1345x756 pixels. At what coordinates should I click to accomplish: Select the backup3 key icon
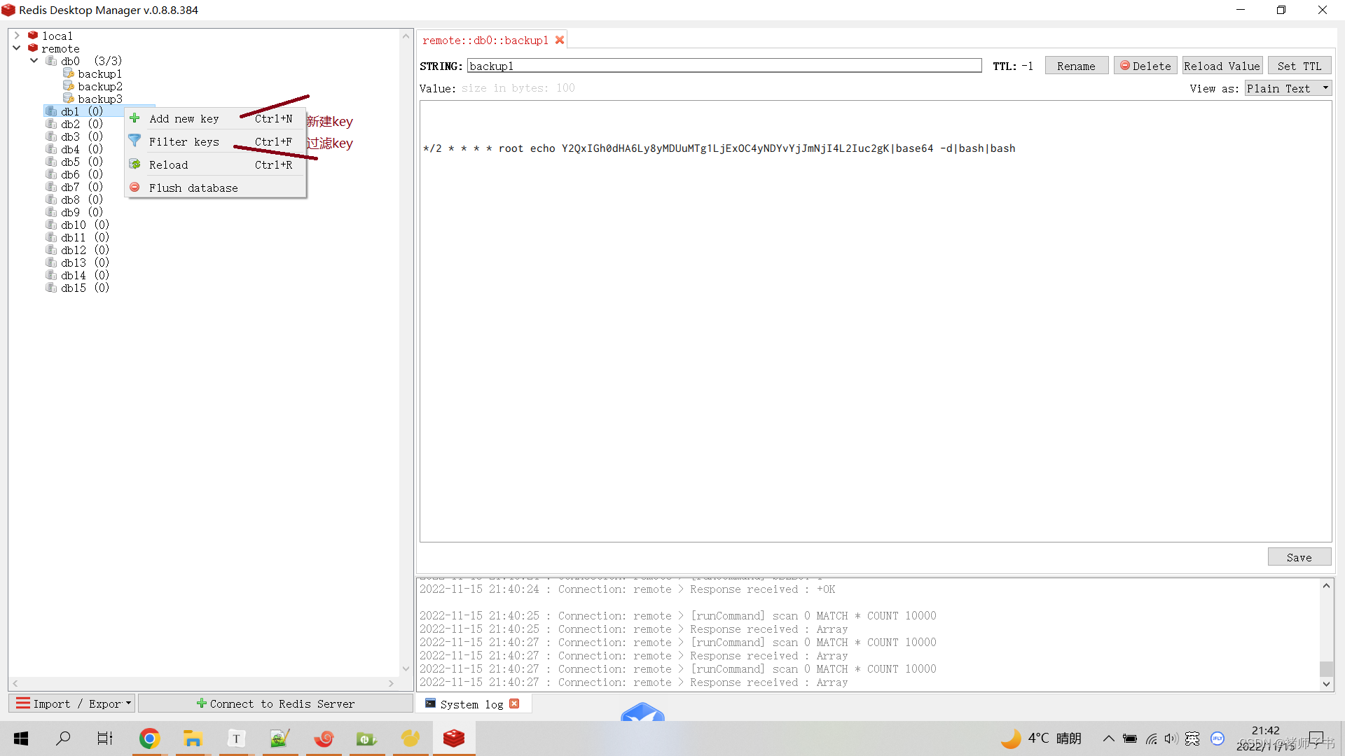pos(68,99)
